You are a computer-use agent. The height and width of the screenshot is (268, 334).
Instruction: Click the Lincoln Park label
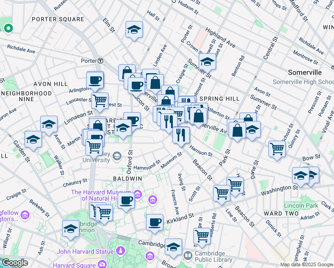[301, 205]
